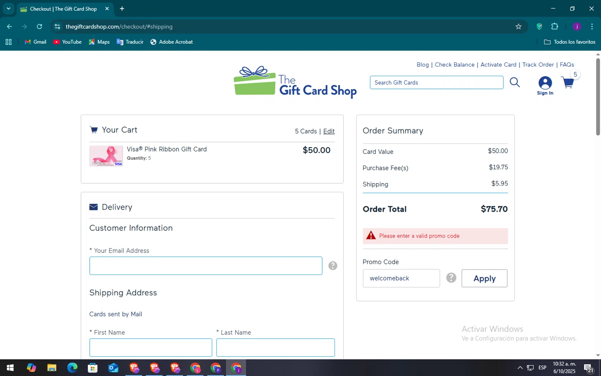Focus the Search Gift Cards field

pyautogui.click(x=436, y=83)
